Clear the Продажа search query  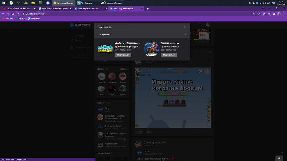186,34
